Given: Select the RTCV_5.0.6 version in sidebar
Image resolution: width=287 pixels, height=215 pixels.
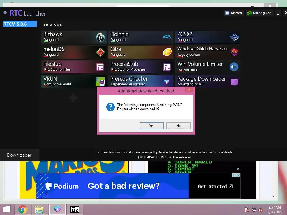Looking at the screenshot, I should [20, 24].
